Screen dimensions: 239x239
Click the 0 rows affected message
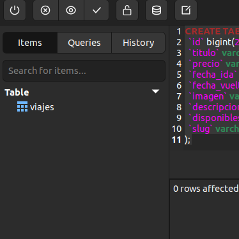coord(206,189)
